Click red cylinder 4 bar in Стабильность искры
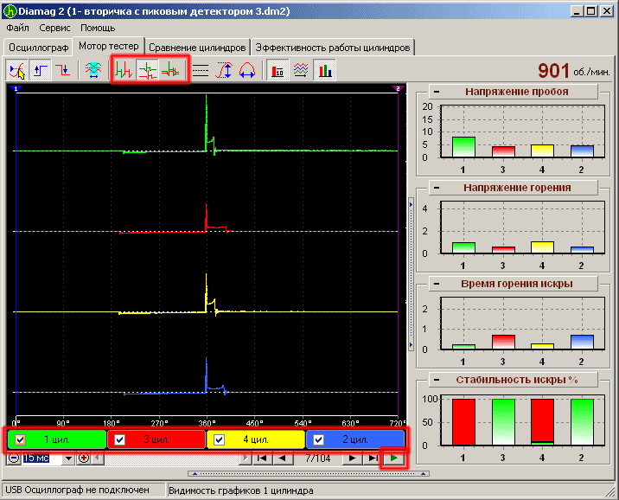619x500 pixels. click(x=542, y=422)
